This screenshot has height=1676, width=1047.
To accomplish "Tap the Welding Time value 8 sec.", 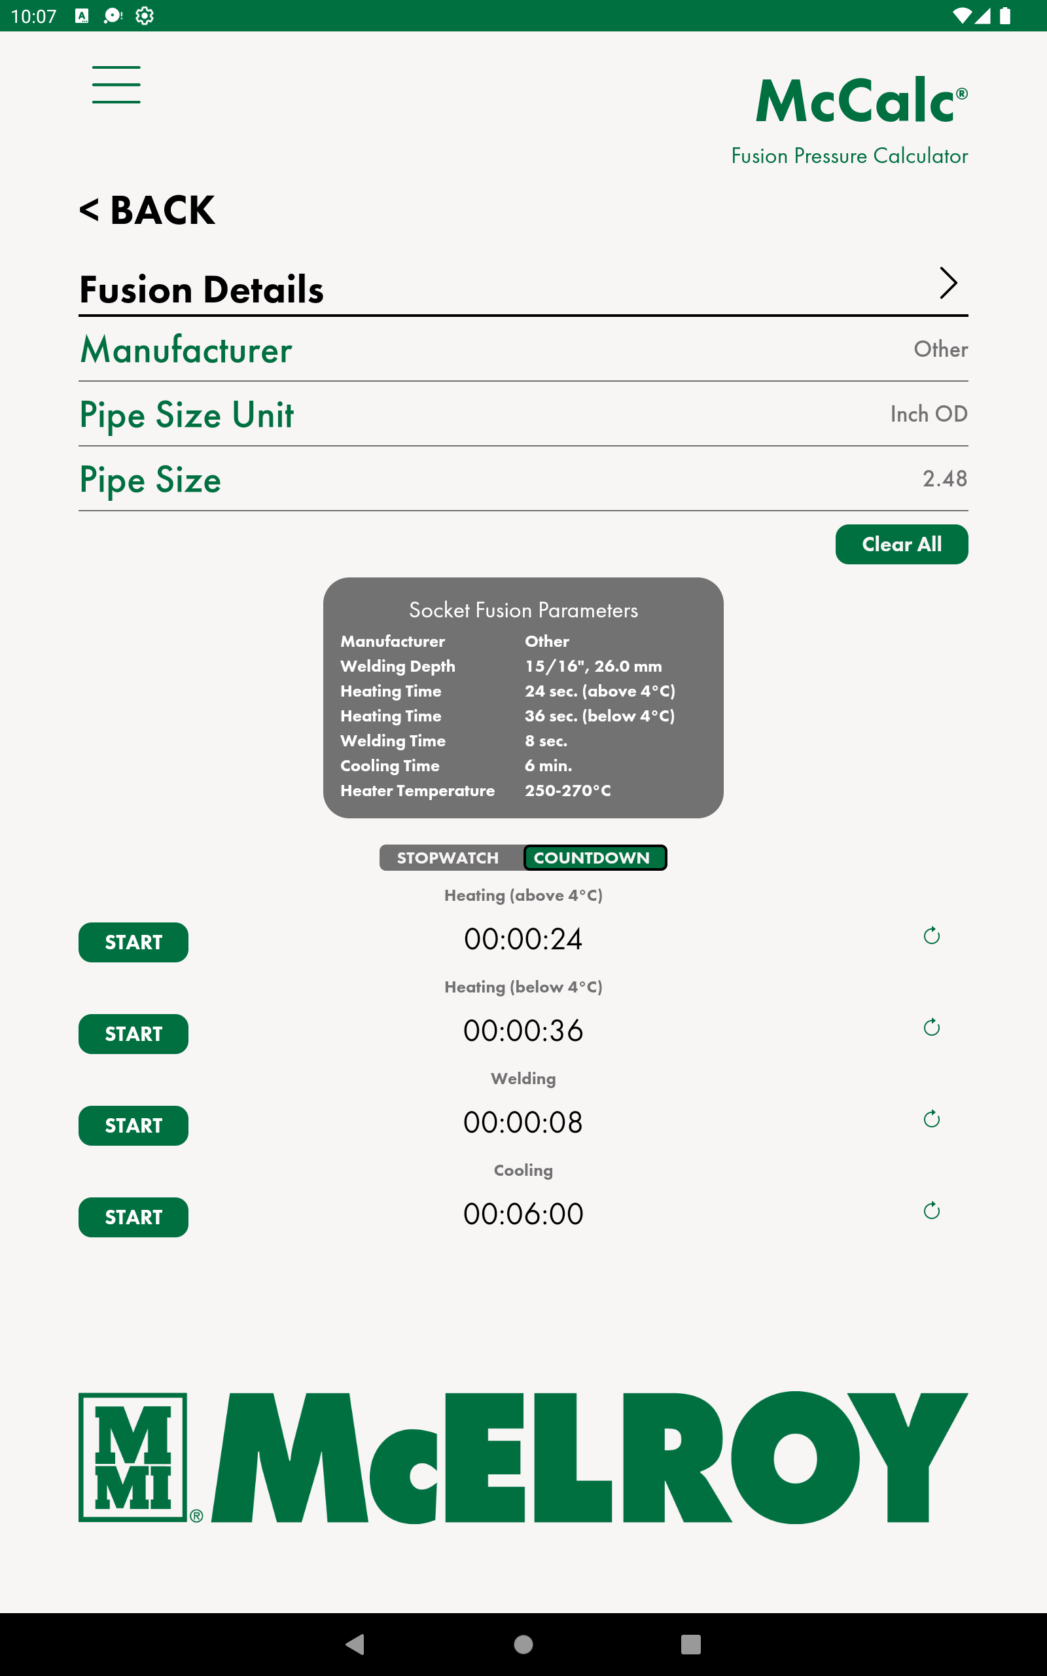I will tap(546, 741).
